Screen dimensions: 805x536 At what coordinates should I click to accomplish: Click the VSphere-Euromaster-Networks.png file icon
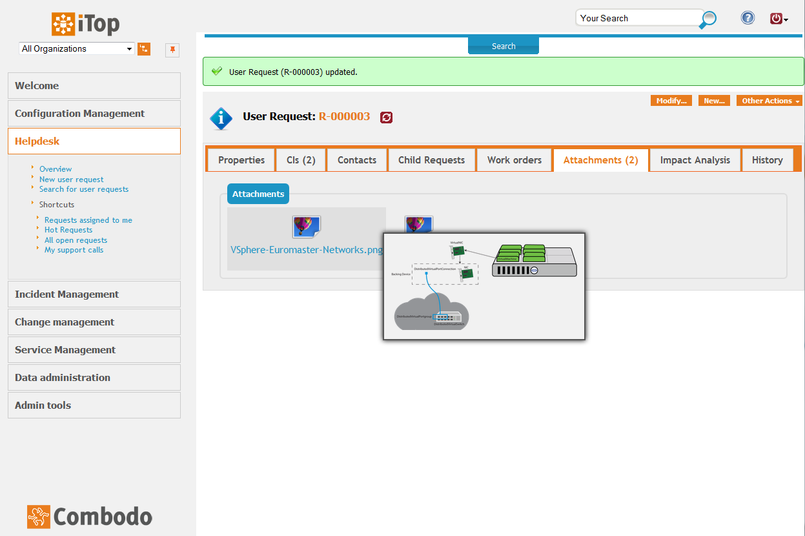[307, 227]
